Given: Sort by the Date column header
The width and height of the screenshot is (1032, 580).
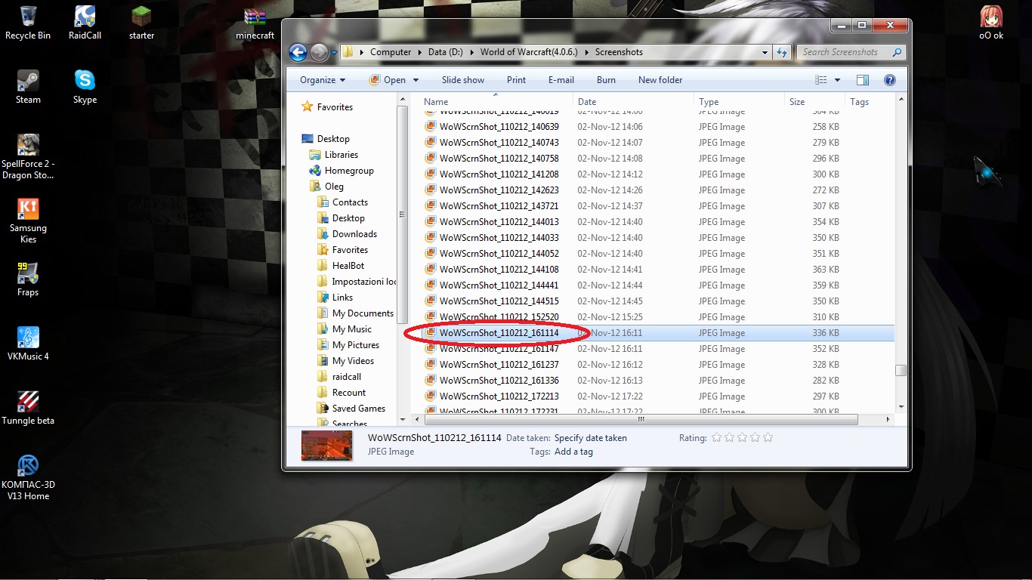Looking at the screenshot, I should 587,102.
